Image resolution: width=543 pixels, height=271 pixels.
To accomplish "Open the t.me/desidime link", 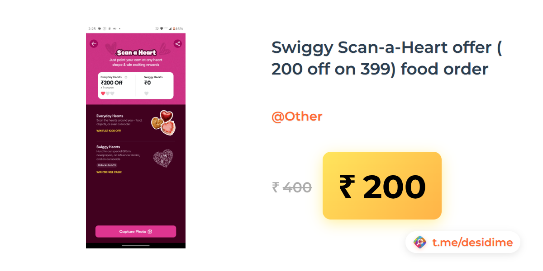I will tap(472, 243).
